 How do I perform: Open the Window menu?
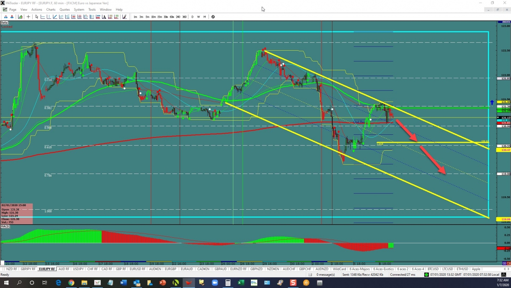point(105,10)
